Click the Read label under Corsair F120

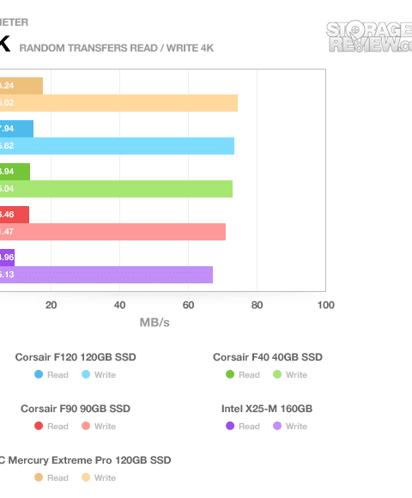click(x=58, y=374)
